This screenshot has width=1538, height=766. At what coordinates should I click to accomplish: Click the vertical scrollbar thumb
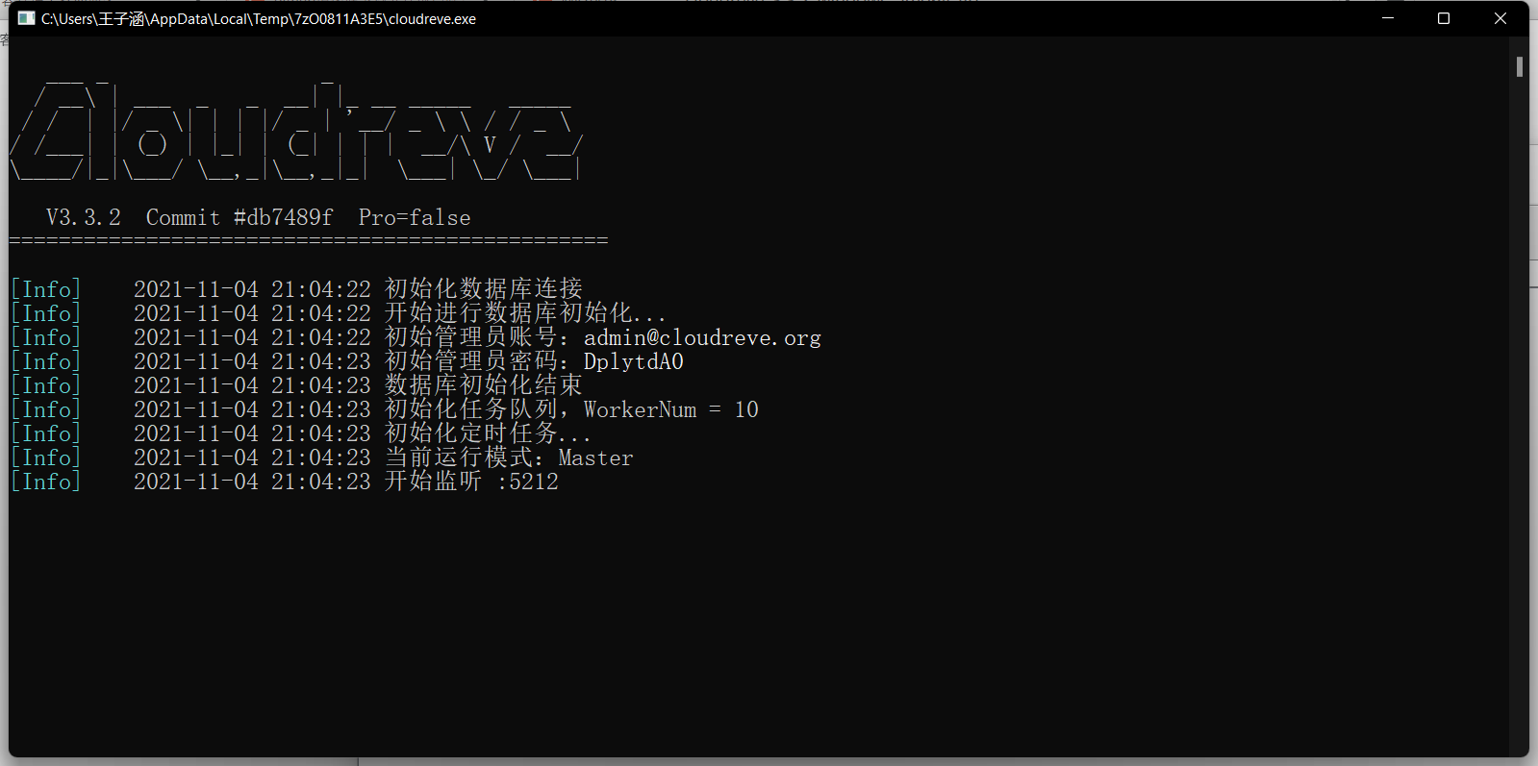1520,66
